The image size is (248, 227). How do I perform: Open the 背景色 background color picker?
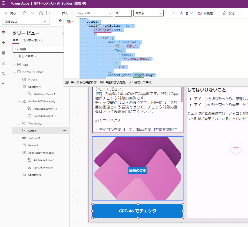208,13
